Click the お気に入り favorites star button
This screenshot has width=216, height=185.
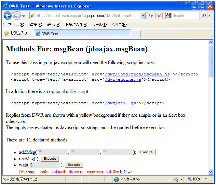[x=16, y=33]
